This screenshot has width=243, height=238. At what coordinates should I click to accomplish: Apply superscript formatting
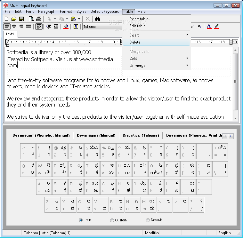[x=193, y=27]
